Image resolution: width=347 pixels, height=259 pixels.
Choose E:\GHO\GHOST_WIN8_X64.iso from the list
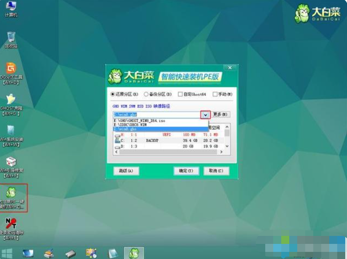pos(140,120)
